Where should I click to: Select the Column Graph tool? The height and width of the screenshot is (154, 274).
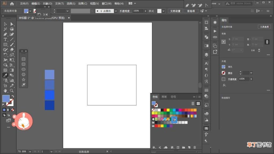(x=12, y=80)
